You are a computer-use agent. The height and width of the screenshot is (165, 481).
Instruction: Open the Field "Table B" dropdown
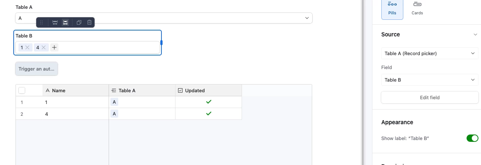point(430,80)
